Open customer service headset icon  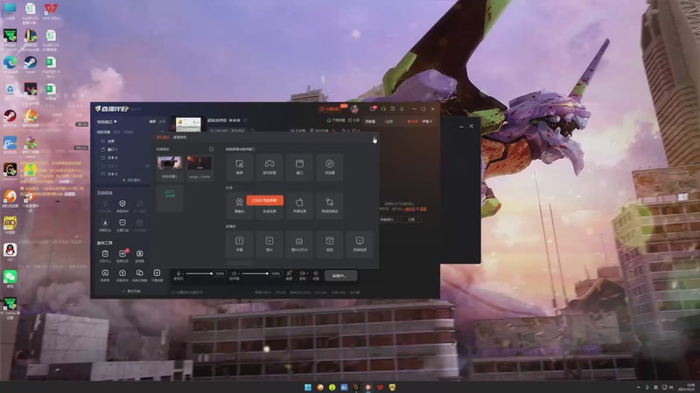pos(383,108)
